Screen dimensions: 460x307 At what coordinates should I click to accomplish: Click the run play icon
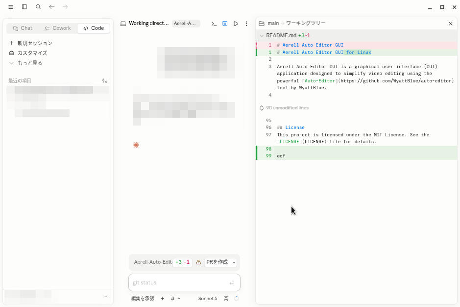[236, 24]
